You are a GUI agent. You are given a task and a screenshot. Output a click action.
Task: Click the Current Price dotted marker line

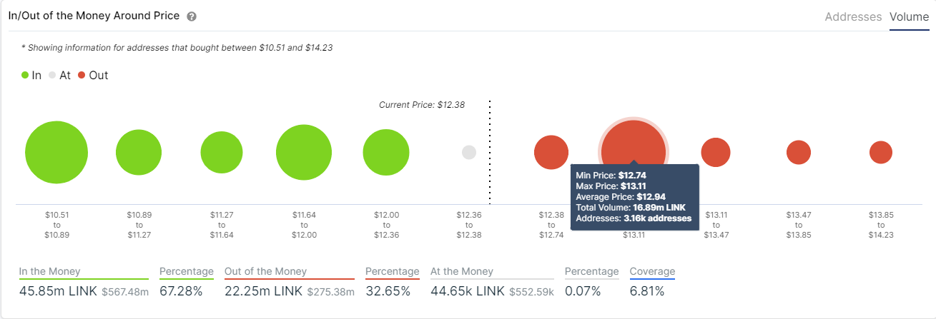[490, 152]
